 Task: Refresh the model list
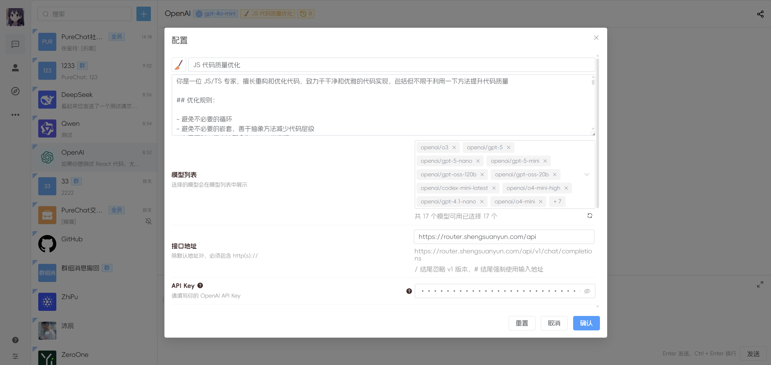tap(590, 216)
